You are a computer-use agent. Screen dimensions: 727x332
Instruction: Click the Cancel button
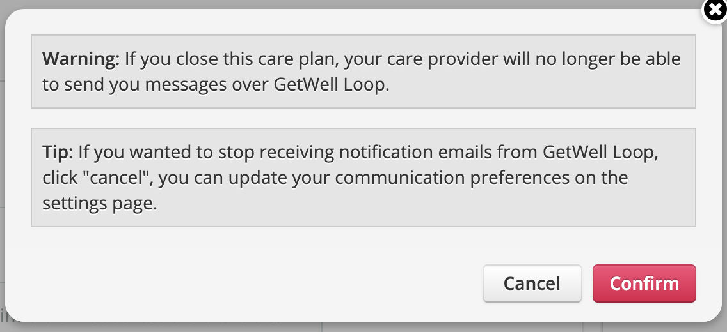pyautogui.click(x=532, y=283)
